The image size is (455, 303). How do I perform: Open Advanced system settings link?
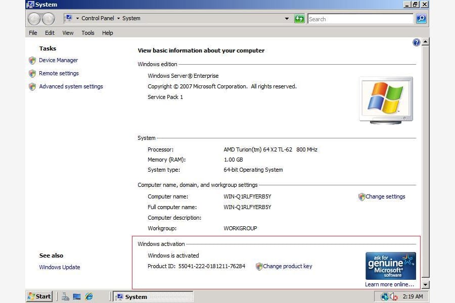[x=71, y=86]
